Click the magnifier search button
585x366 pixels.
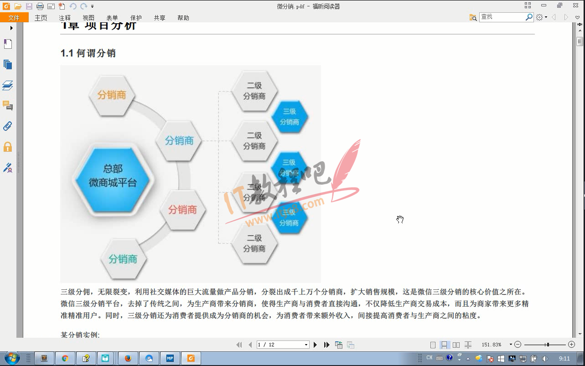[x=529, y=17]
